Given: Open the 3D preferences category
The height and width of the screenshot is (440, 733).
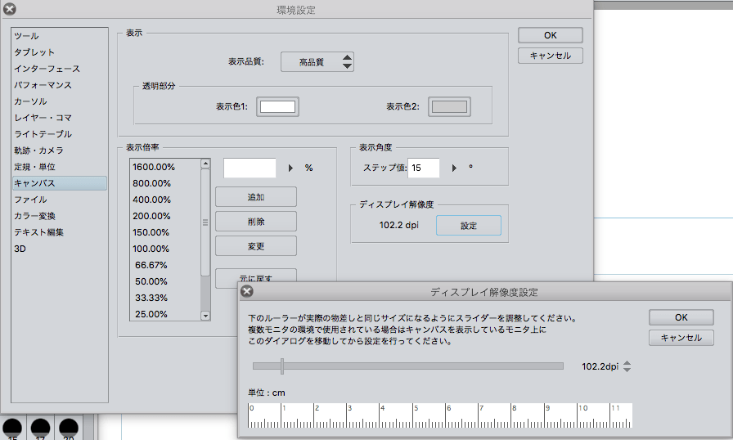Looking at the screenshot, I should [x=20, y=249].
